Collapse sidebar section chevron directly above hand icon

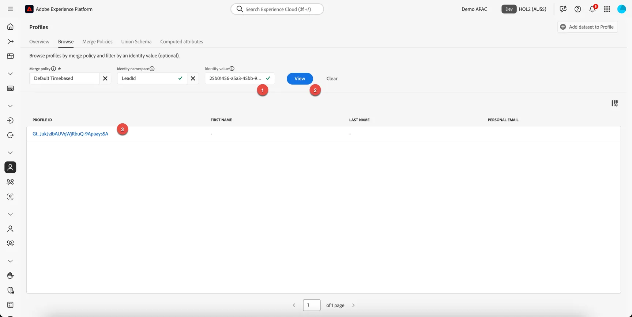[x=10, y=261]
